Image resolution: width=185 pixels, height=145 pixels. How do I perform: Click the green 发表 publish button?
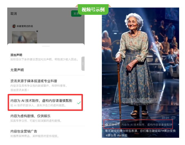tap(76, 13)
